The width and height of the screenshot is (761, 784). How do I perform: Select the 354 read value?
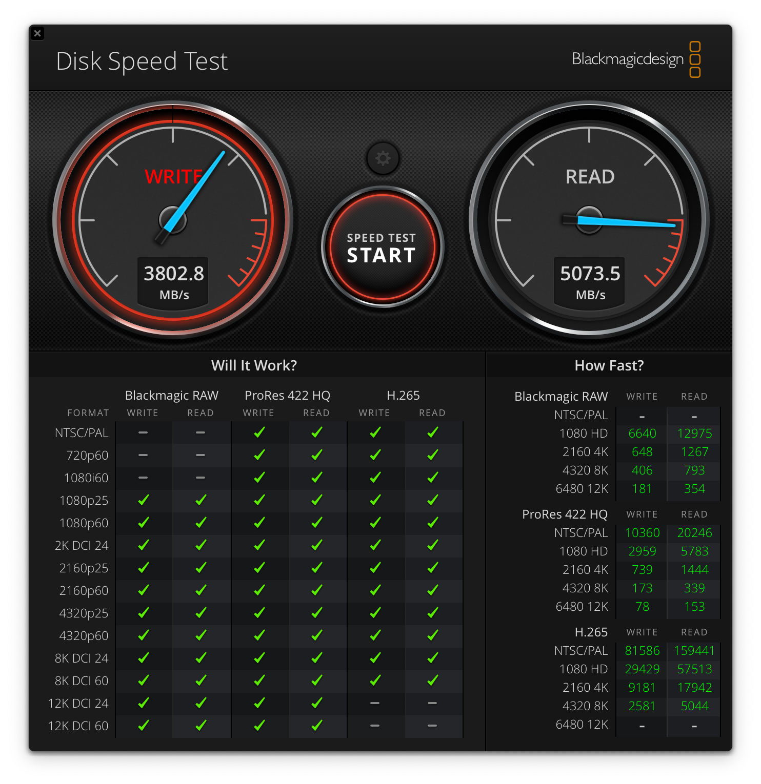(x=694, y=489)
